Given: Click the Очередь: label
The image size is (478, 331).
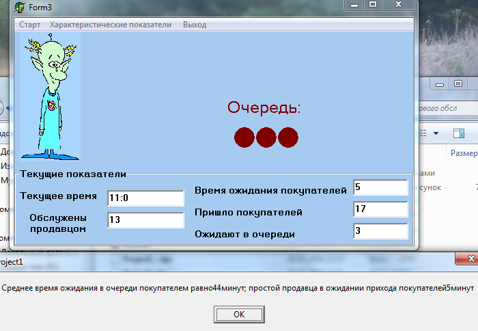Looking at the screenshot, I should (264, 108).
